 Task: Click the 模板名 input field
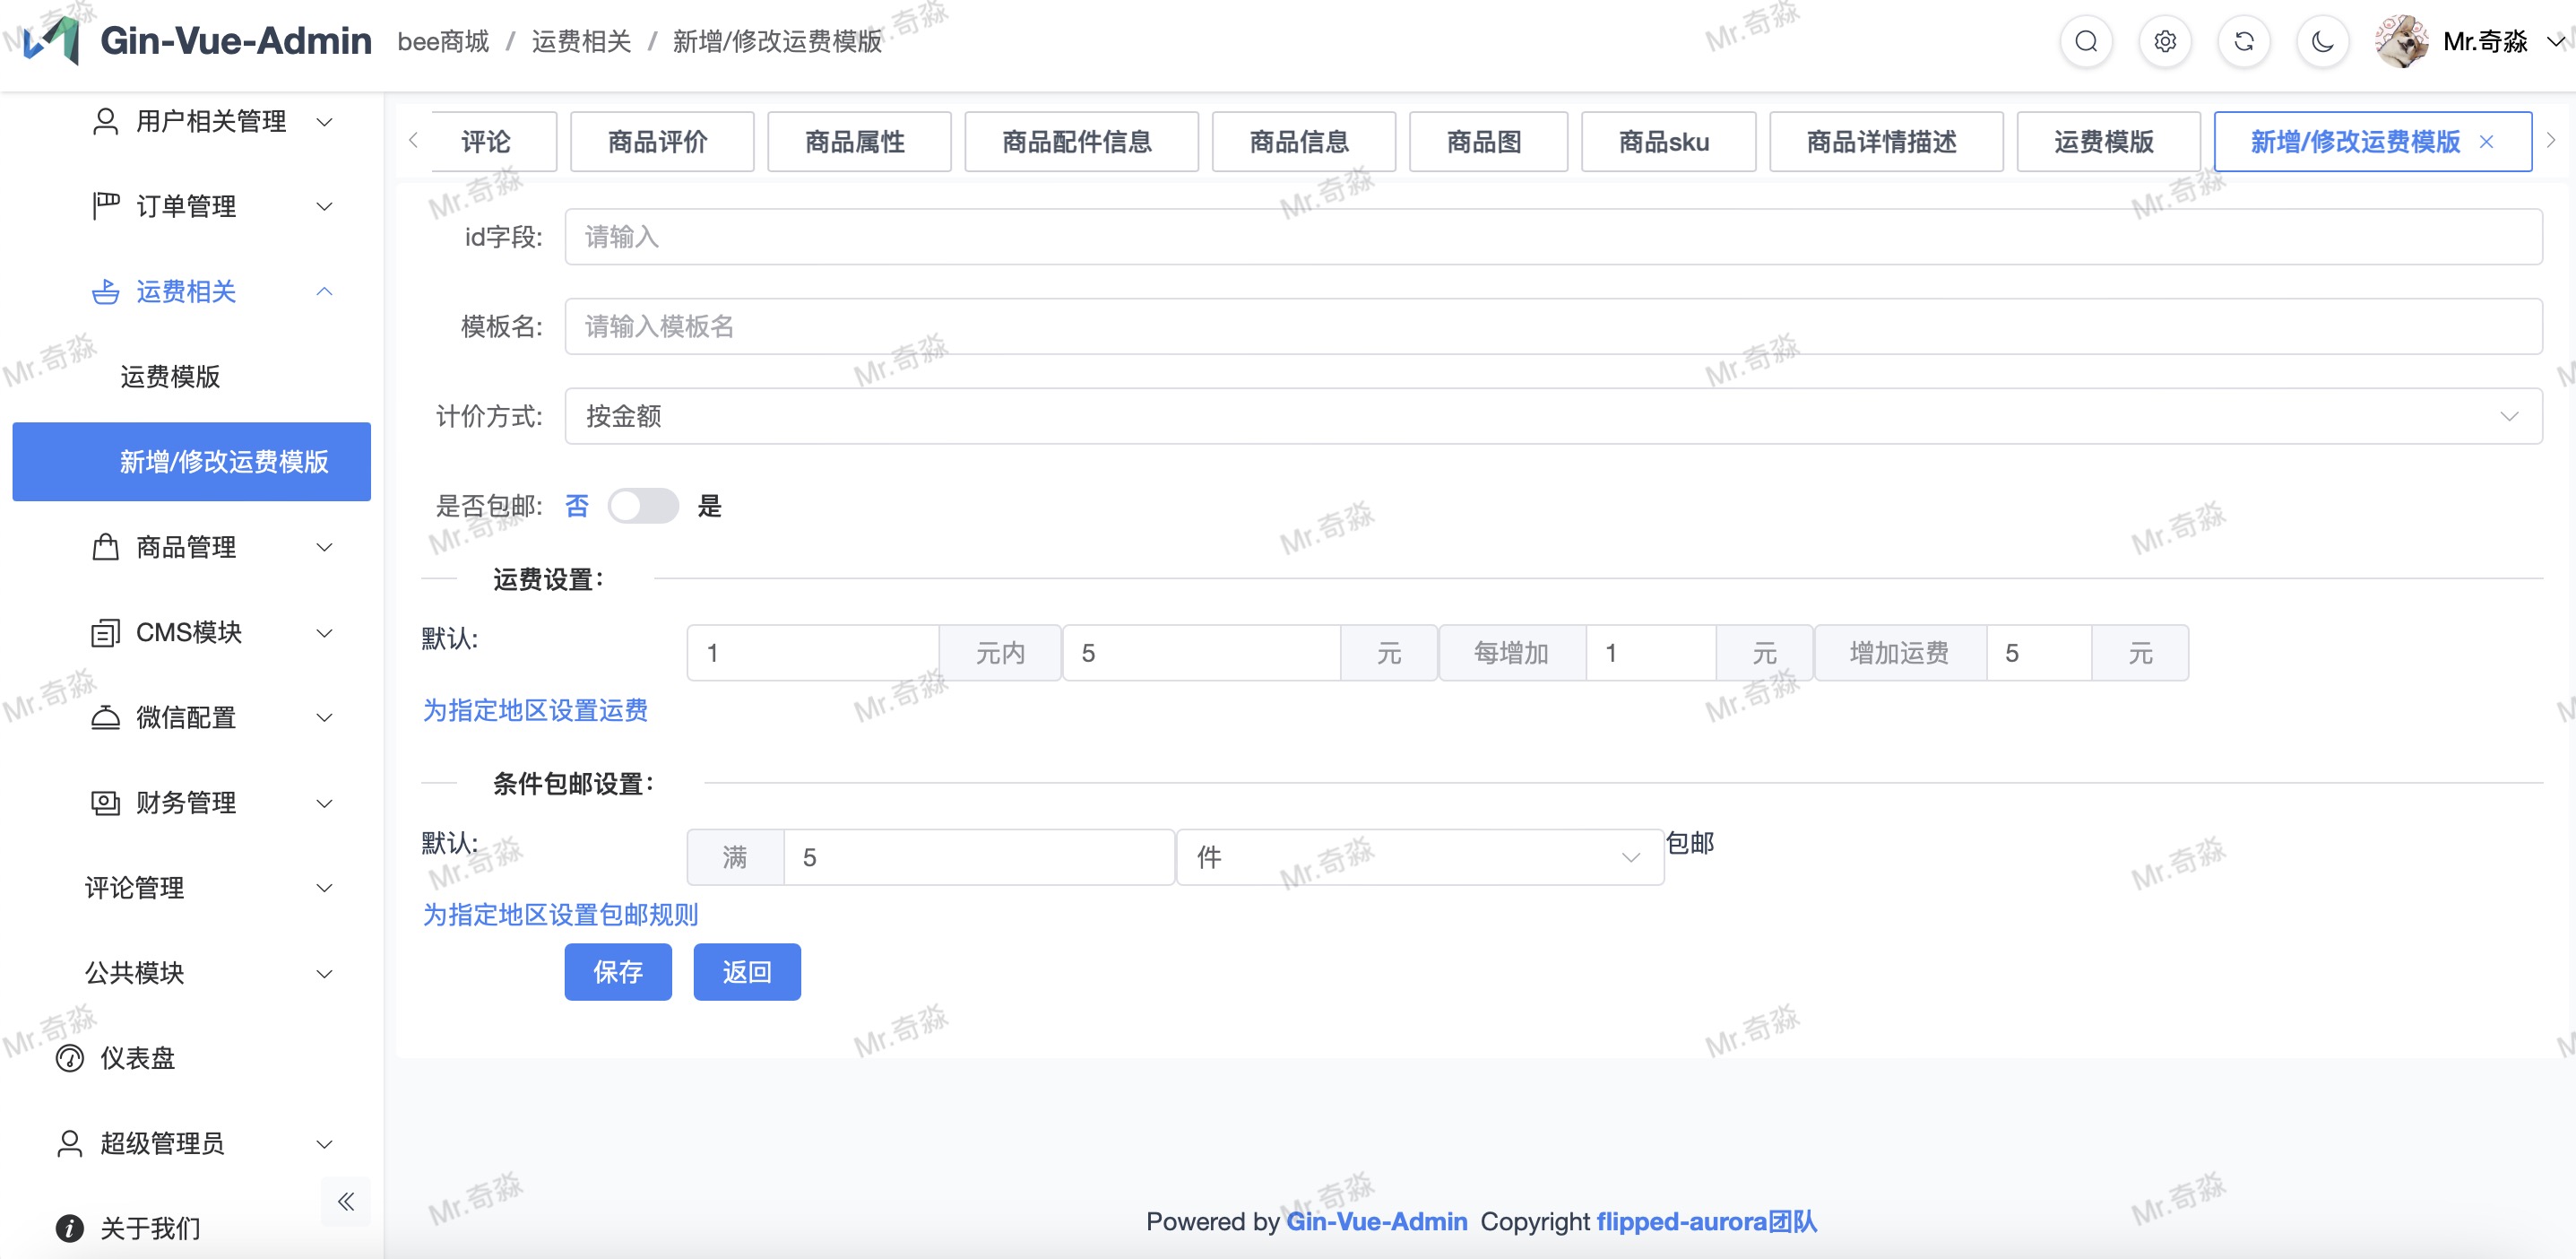coord(1552,326)
